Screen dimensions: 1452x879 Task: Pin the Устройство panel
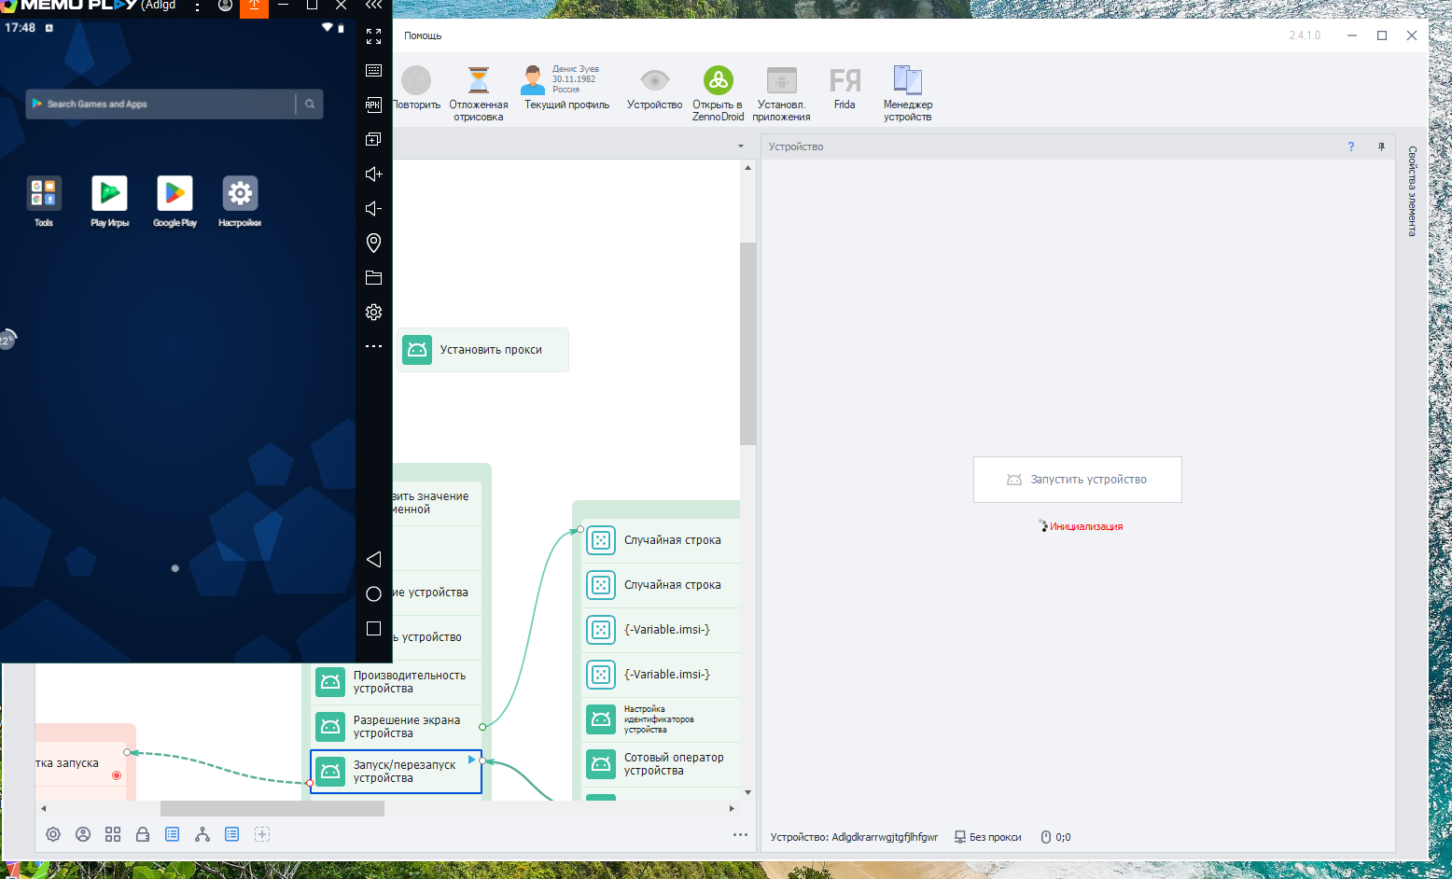[1381, 146]
